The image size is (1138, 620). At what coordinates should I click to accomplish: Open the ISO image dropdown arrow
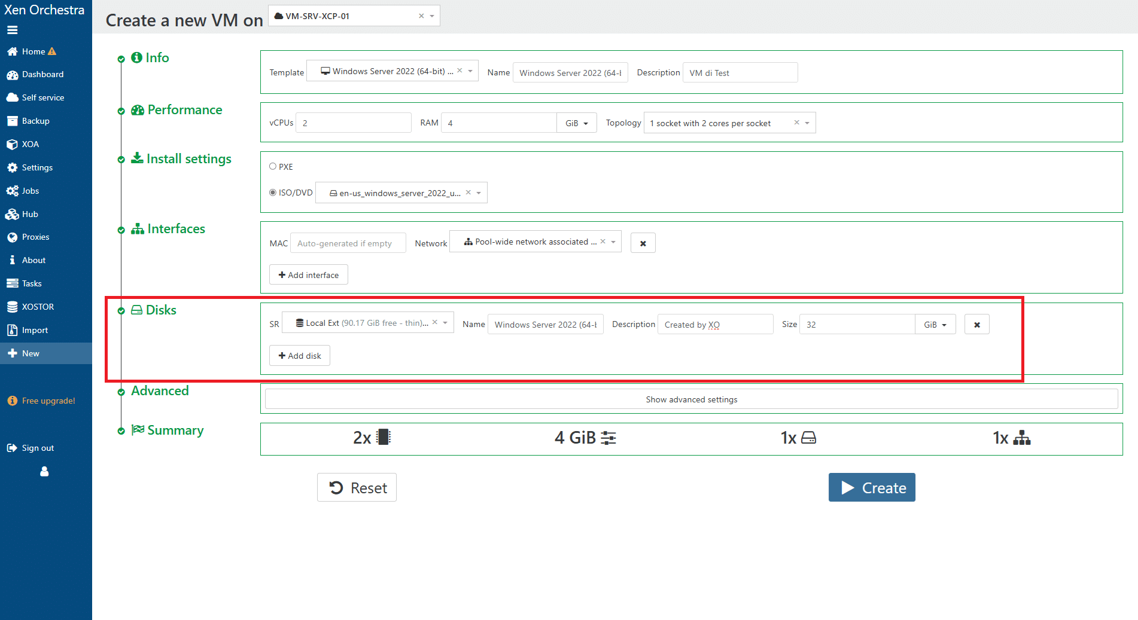point(479,193)
